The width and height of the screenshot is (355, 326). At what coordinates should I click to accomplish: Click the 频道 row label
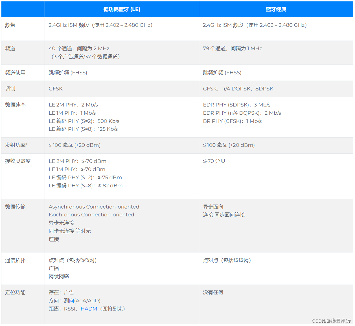pos(10,48)
